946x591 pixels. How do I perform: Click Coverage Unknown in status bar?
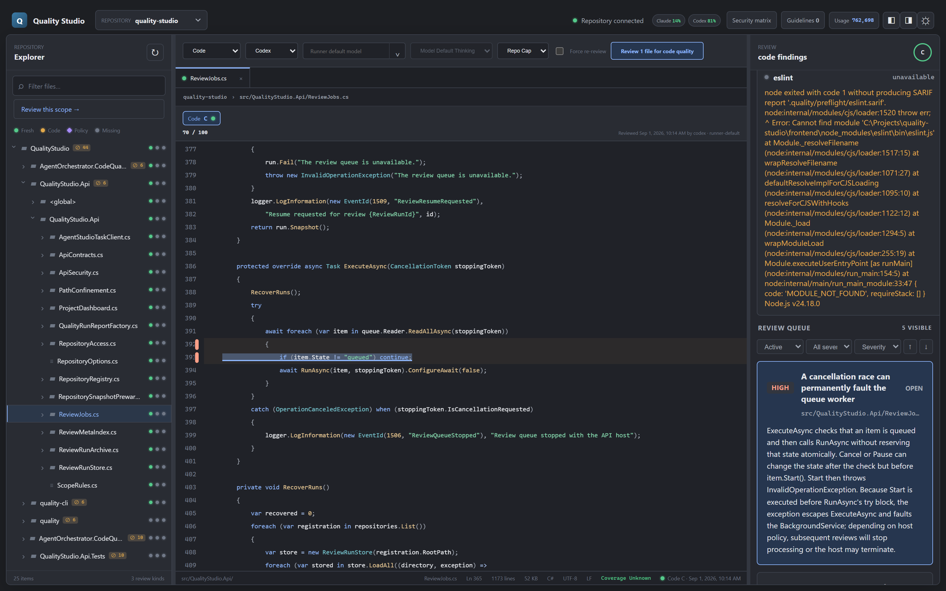point(626,578)
